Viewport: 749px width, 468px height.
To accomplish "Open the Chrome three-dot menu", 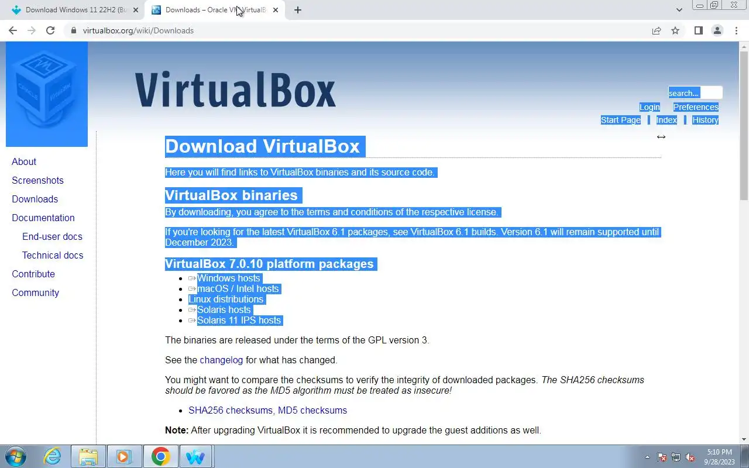I will click(736, 30).
